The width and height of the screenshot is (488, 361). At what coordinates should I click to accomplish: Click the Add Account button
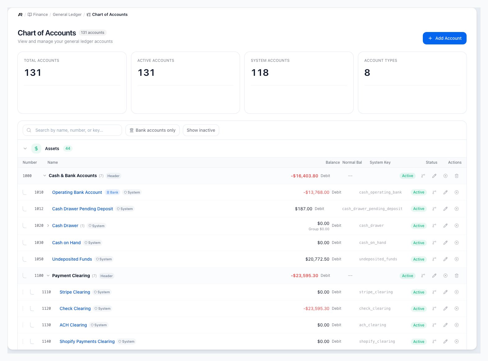click(445, 38)
